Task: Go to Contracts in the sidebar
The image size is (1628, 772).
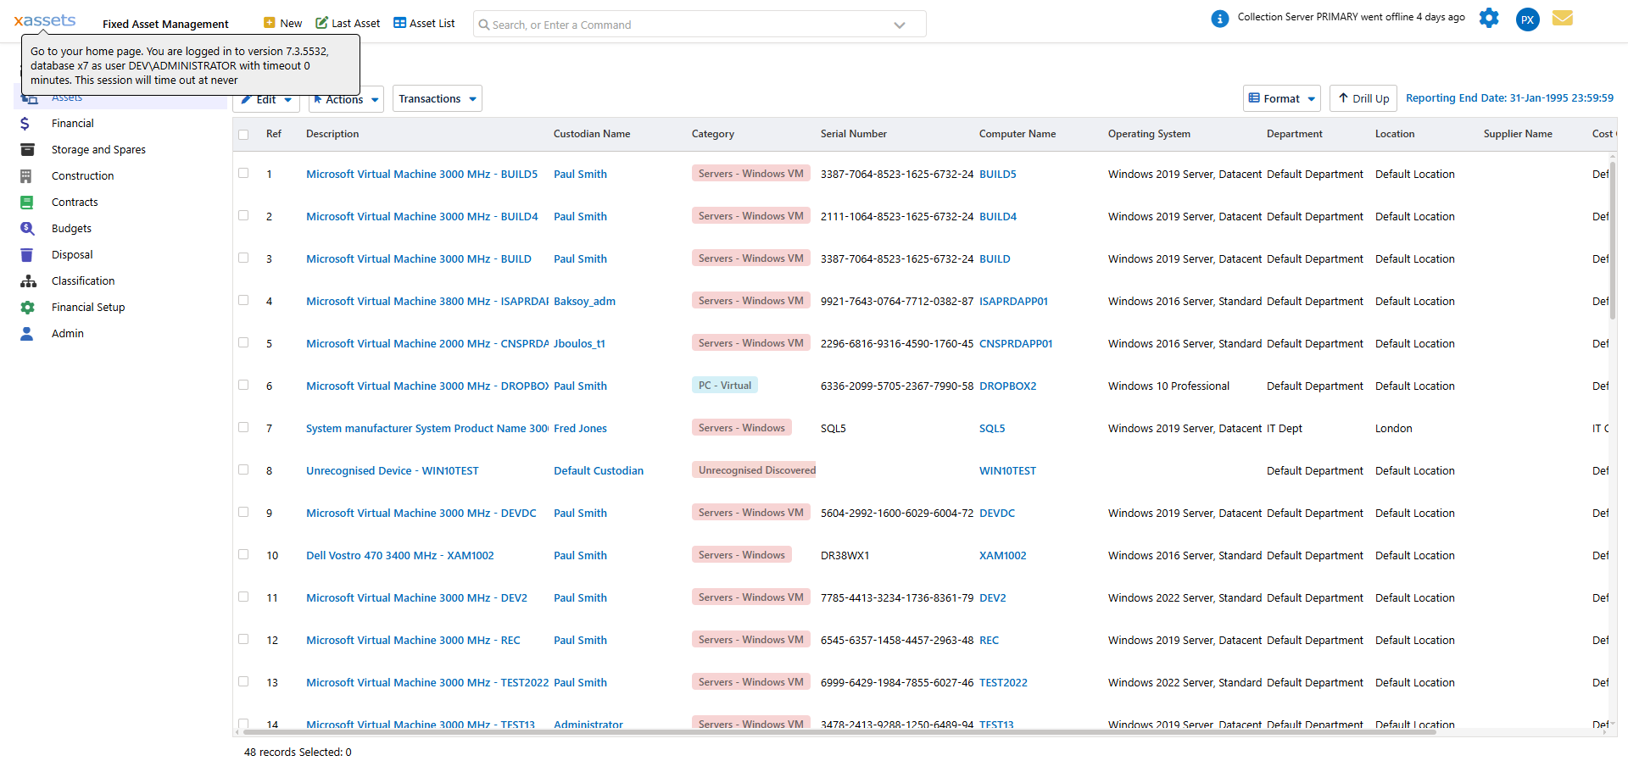Action: (75, 203)
